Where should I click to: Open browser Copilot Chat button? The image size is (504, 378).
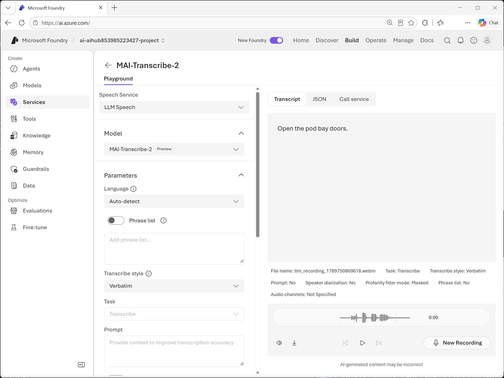488,23
